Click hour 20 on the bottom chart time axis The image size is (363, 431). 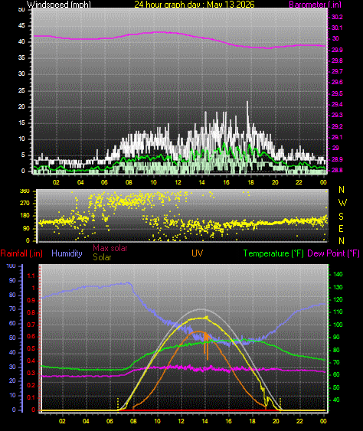pos(276,421)
